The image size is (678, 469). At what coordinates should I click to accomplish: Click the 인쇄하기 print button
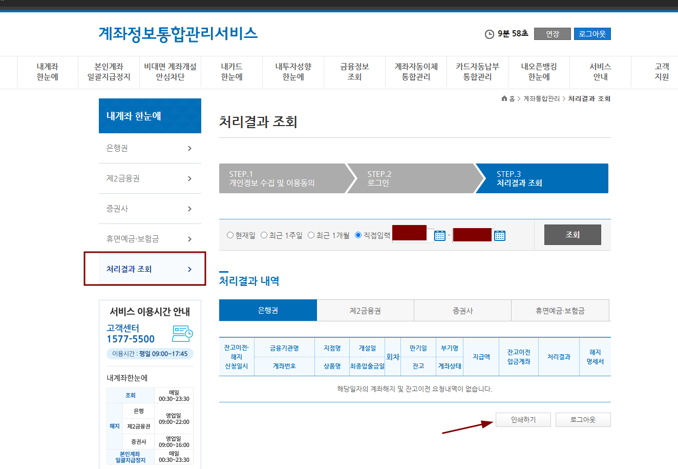[x=523, y=419]
